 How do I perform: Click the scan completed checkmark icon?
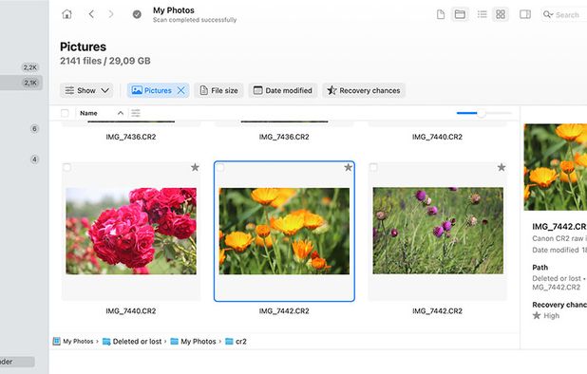coord(137,14)
